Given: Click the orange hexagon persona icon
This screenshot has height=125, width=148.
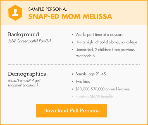Looking at the screenshot, I should pyautogui.click(x=15, y=13).
